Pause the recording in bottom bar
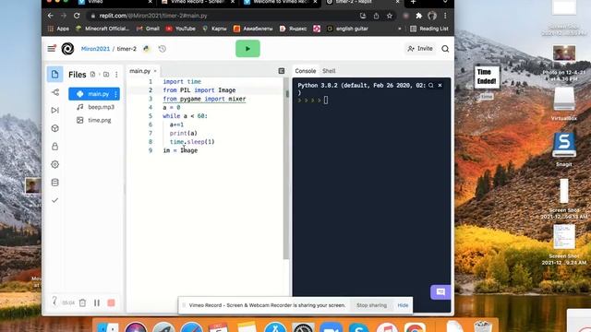The width and height of the screenshot is (591, 332). click(97, 302)
